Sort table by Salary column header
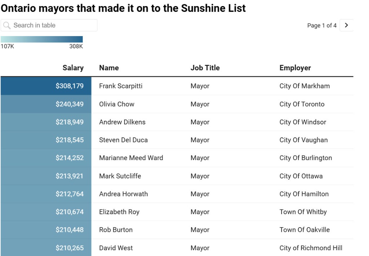 73,68
